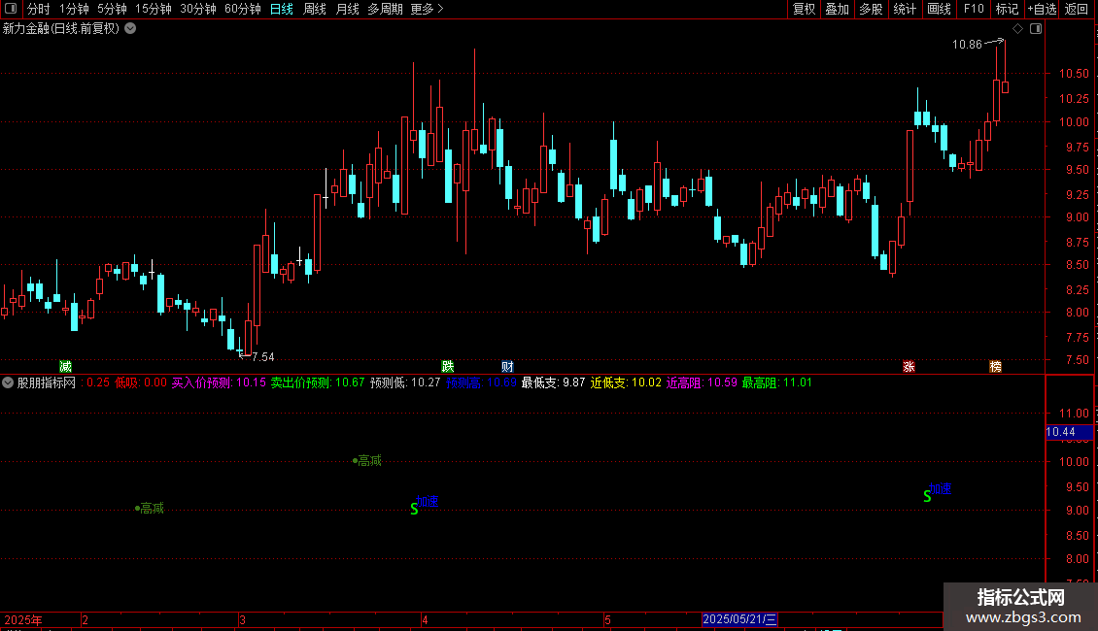Open 多周期 multi-period view
The width and height of the screenshot is (1098, 631).
[385, 9]
